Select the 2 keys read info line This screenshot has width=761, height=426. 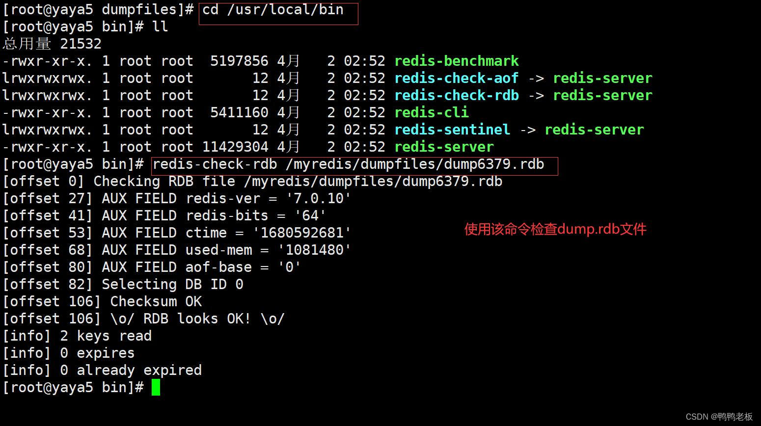(77, 336)
